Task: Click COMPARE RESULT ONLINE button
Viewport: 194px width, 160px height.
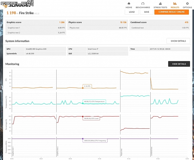Action: click(172, 12)
